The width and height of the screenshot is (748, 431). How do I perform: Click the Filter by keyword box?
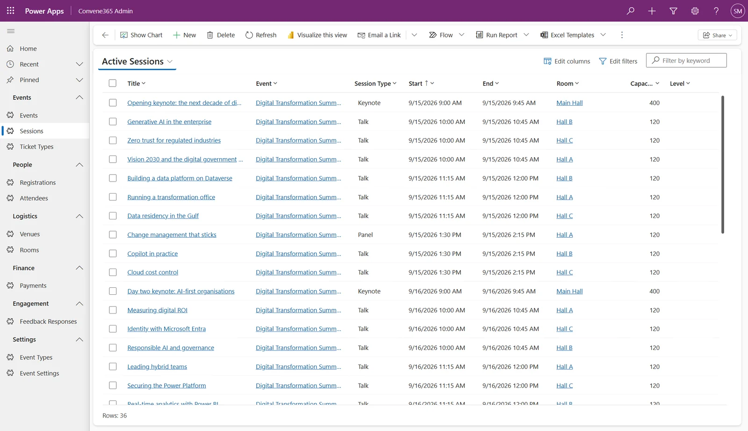tap(686, 60)
